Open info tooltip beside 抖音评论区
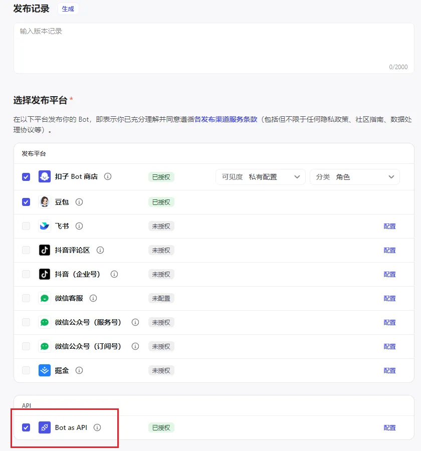The width and height of the screenshot is (421, 451). coord(100,250)
